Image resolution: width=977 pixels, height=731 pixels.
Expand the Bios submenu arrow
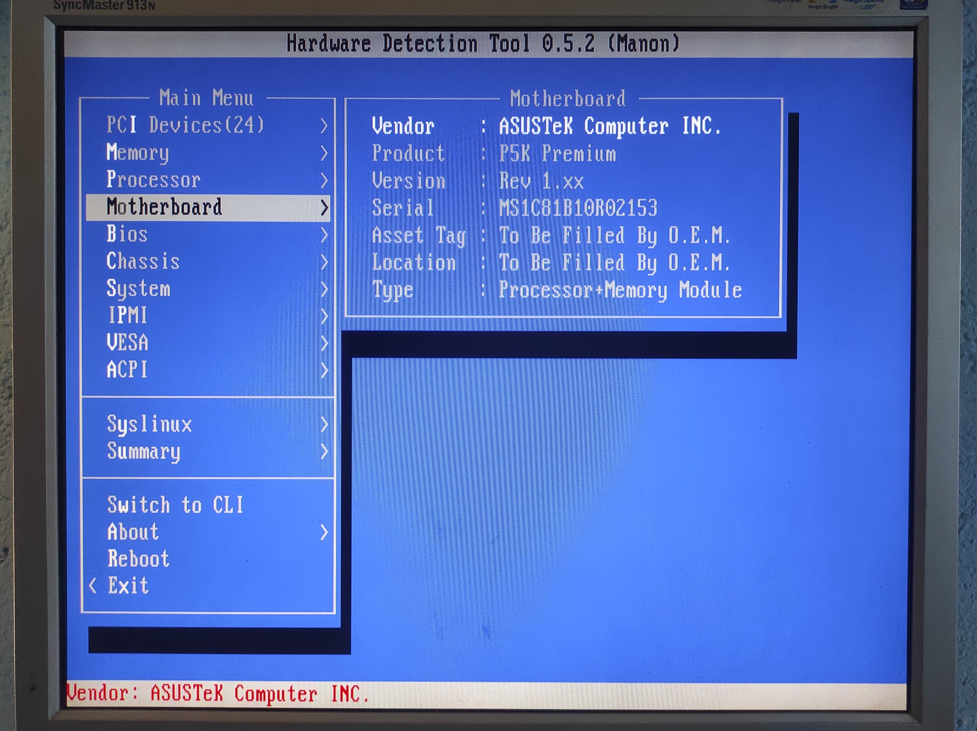coord(324,235)
